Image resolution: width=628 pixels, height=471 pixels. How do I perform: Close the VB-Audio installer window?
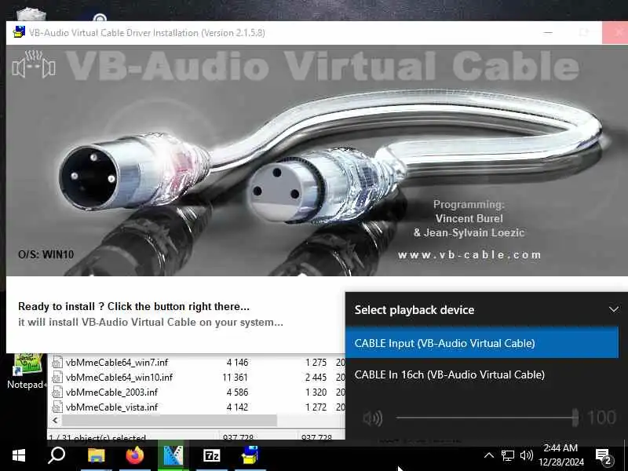click(615, 32)
